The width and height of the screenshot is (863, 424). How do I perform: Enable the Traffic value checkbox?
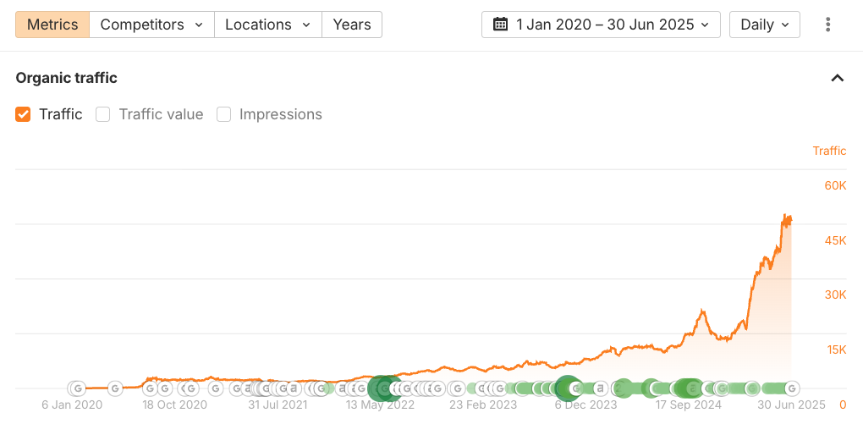point(103,114)
